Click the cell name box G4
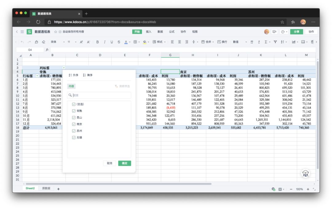This screenshot has width=332, height=209. [30, 50]
